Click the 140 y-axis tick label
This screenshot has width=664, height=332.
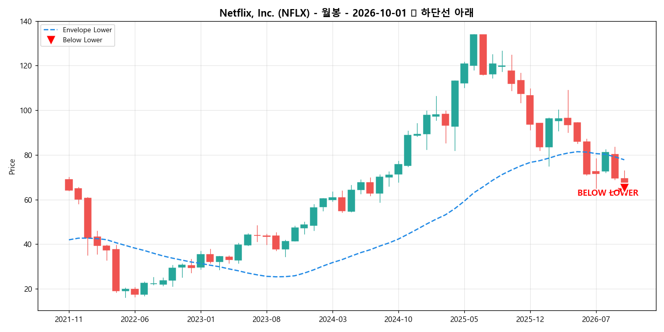[x=26, y=22]
